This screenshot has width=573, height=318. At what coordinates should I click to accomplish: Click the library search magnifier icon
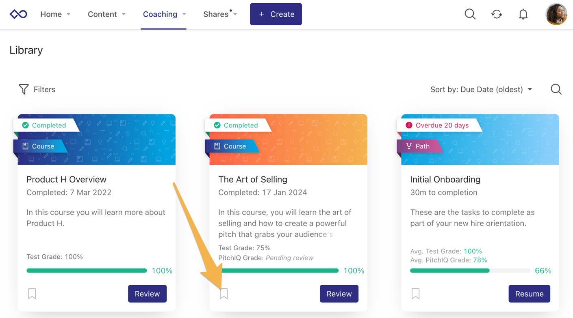(556, 89)
